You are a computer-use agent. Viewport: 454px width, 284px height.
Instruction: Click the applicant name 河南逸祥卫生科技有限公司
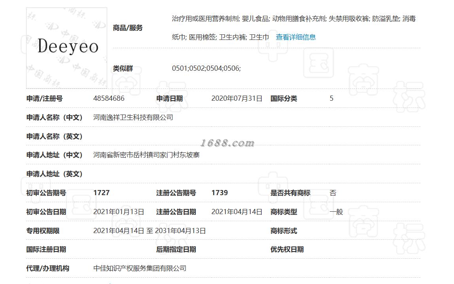[x=133, y=117]
